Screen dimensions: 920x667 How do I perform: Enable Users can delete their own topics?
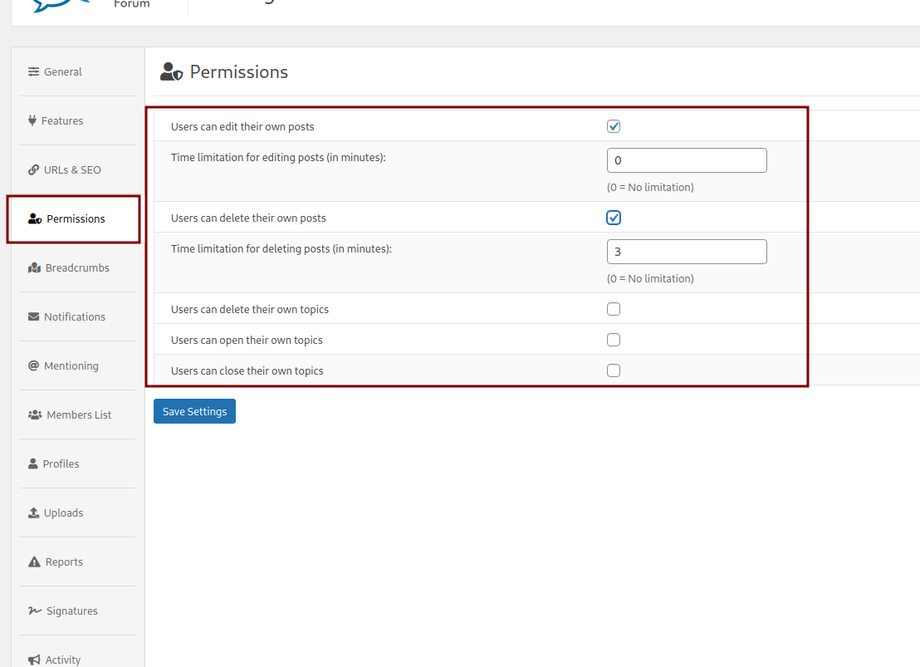[614, 309]
